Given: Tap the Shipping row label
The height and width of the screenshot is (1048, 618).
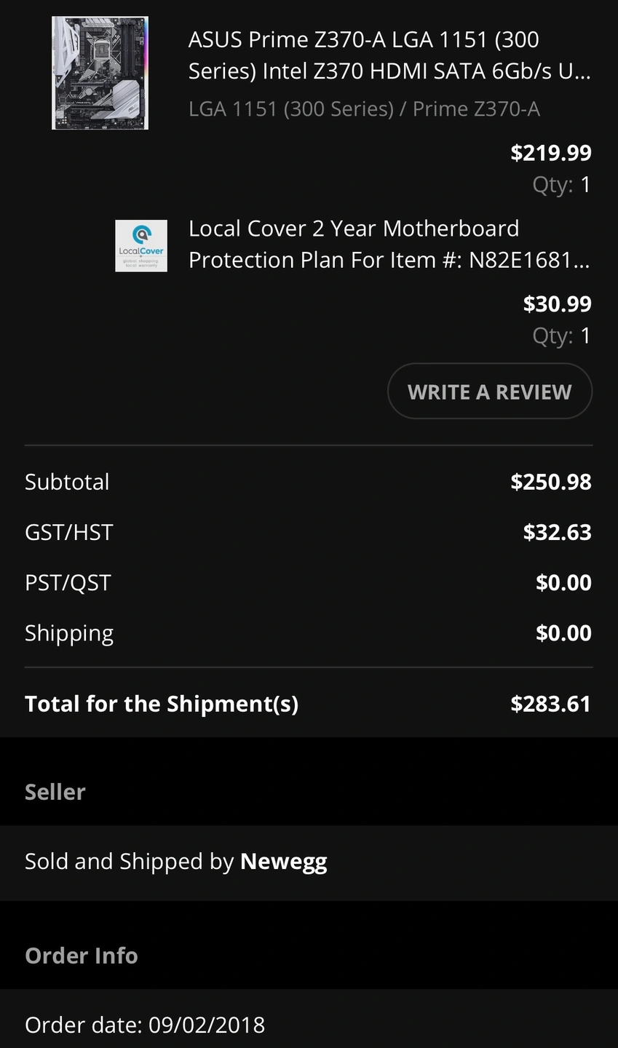Looking at the screenshot, I should point(69,633).
